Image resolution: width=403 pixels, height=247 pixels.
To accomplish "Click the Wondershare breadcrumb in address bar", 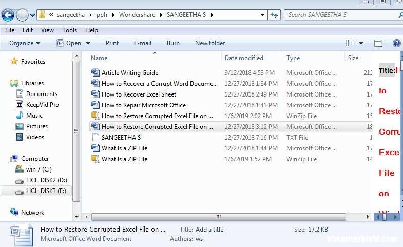I will point(137,15).
